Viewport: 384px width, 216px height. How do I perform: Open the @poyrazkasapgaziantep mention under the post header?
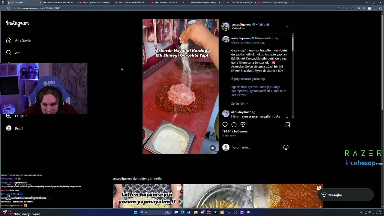(x=248, y=42)
